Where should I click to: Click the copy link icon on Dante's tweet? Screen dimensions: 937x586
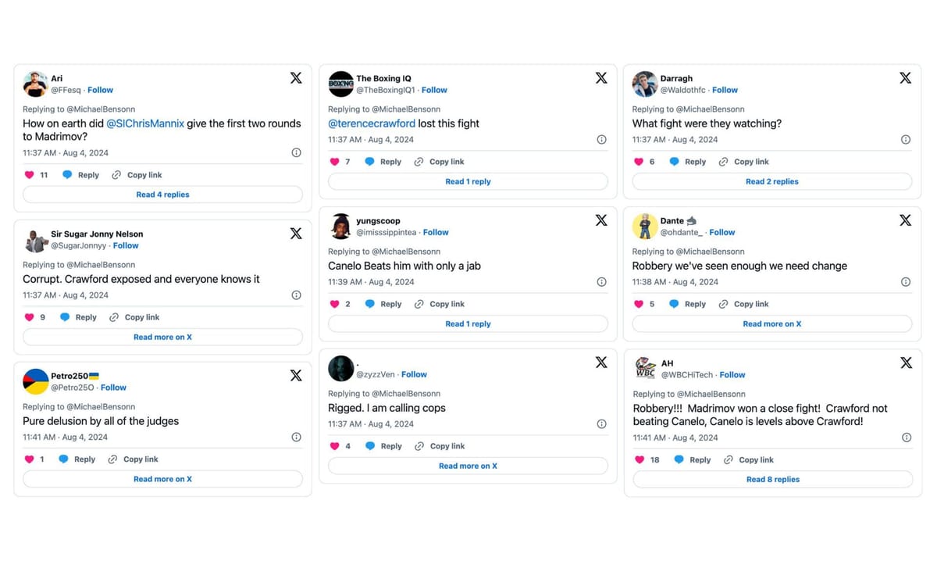[x=723, y=304]
